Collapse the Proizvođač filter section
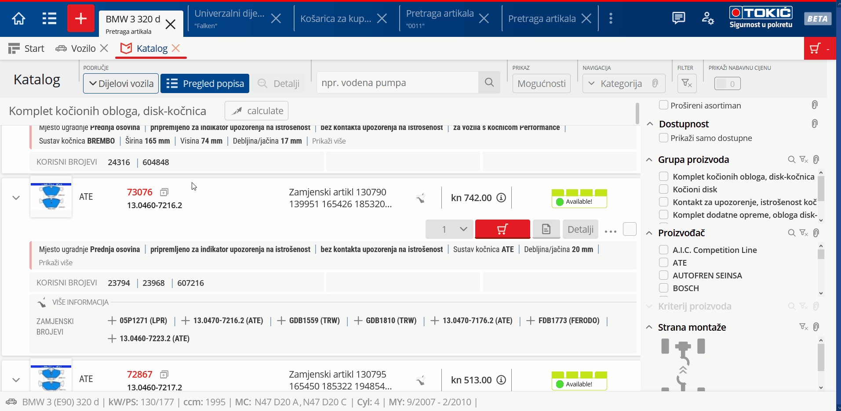The image size is (841, 411). (x=649, y=233)
